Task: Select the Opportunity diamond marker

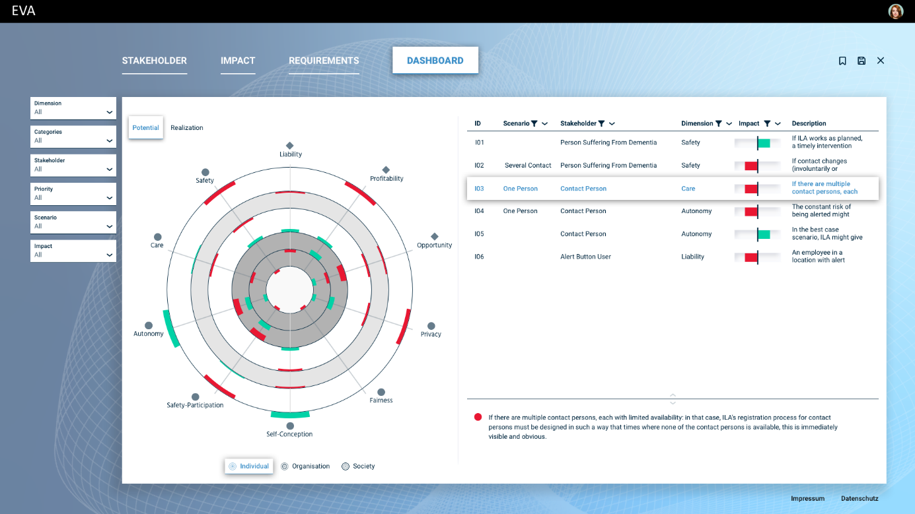Action: [x=435, y=236]
